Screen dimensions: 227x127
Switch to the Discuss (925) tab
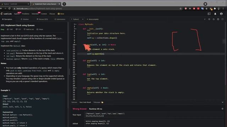(x=42, y=19)
